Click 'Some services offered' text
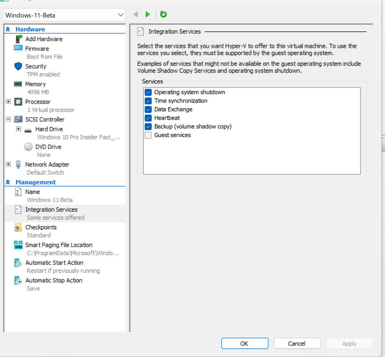The image size is (385, 357). 55,218
